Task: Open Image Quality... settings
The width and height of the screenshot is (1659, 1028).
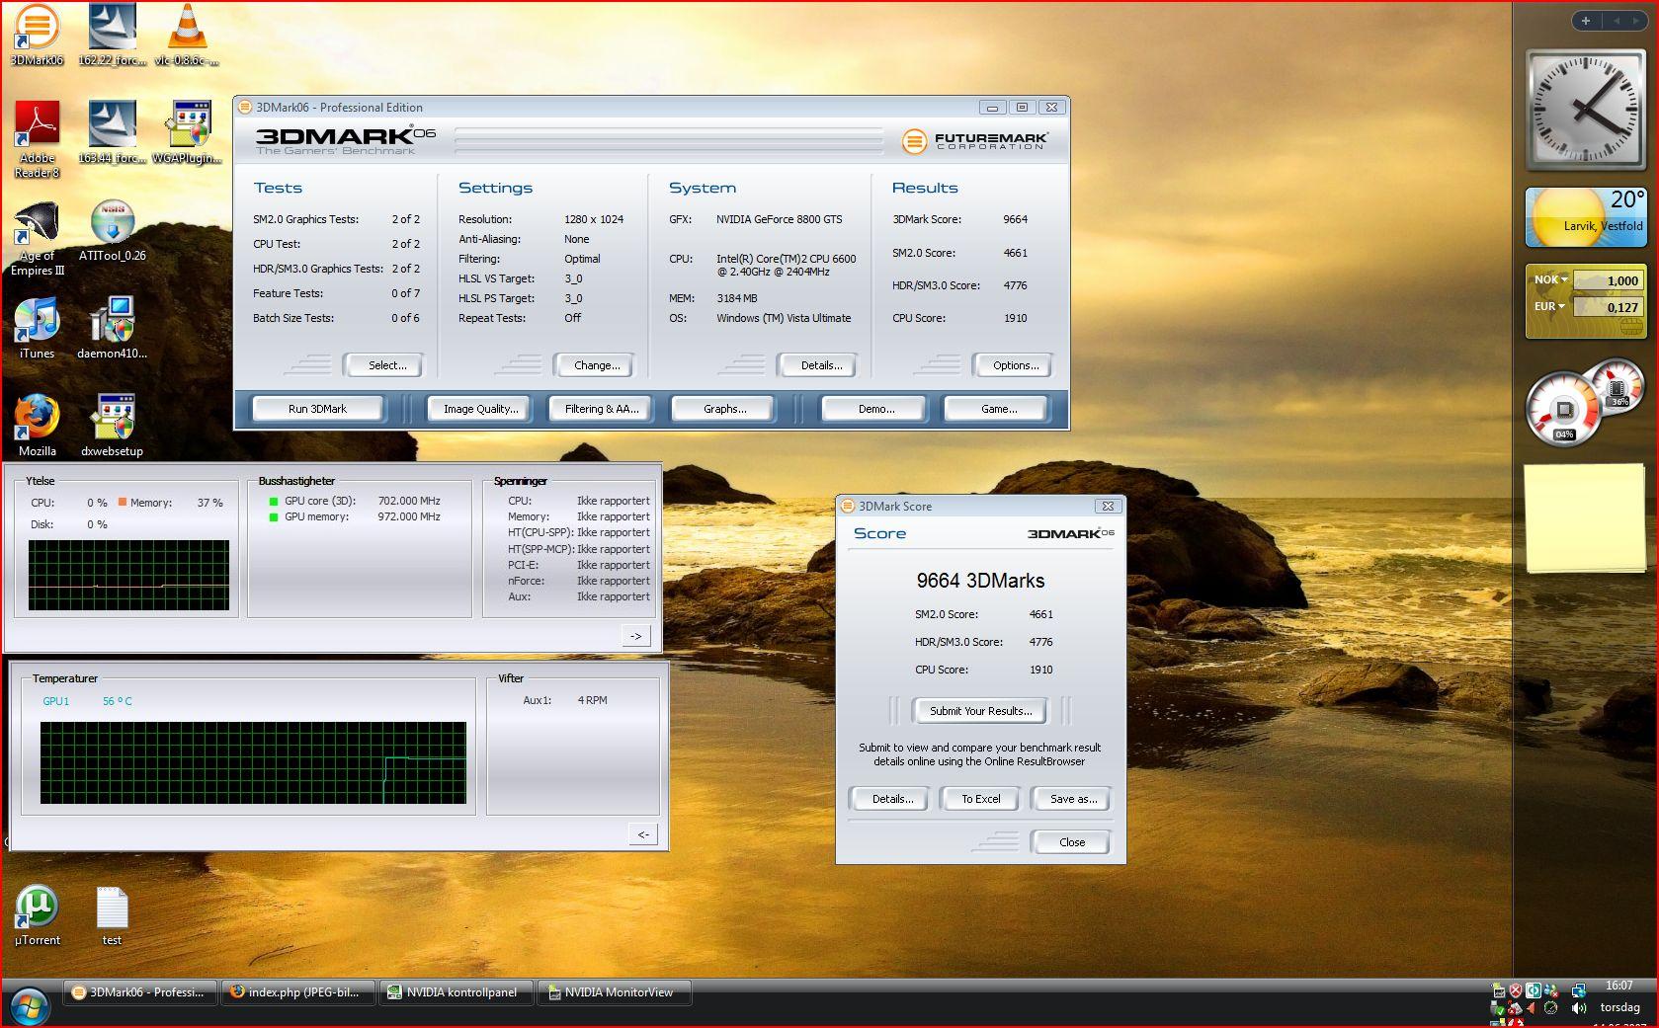Action: click(x=480, y=409)
